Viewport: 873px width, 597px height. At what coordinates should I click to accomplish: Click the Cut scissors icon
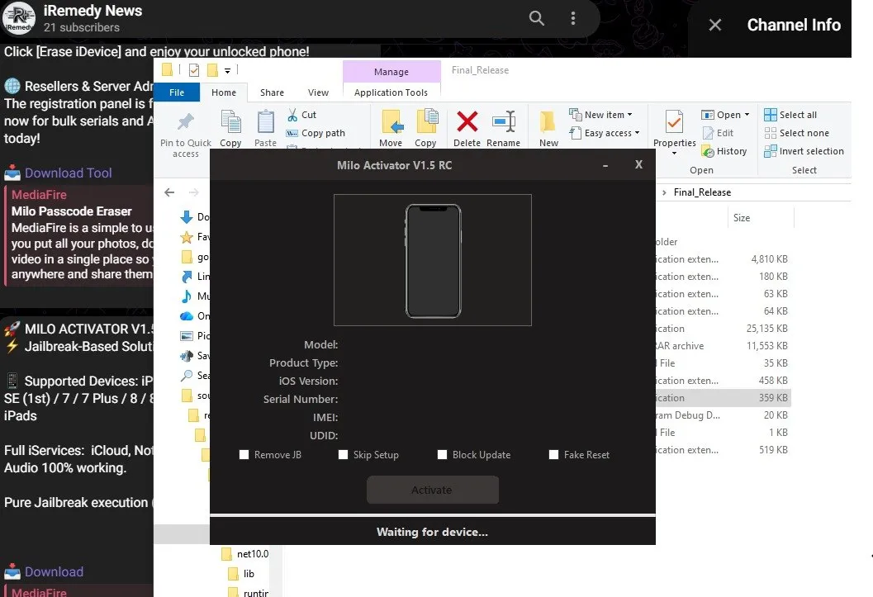pos(292,115)
